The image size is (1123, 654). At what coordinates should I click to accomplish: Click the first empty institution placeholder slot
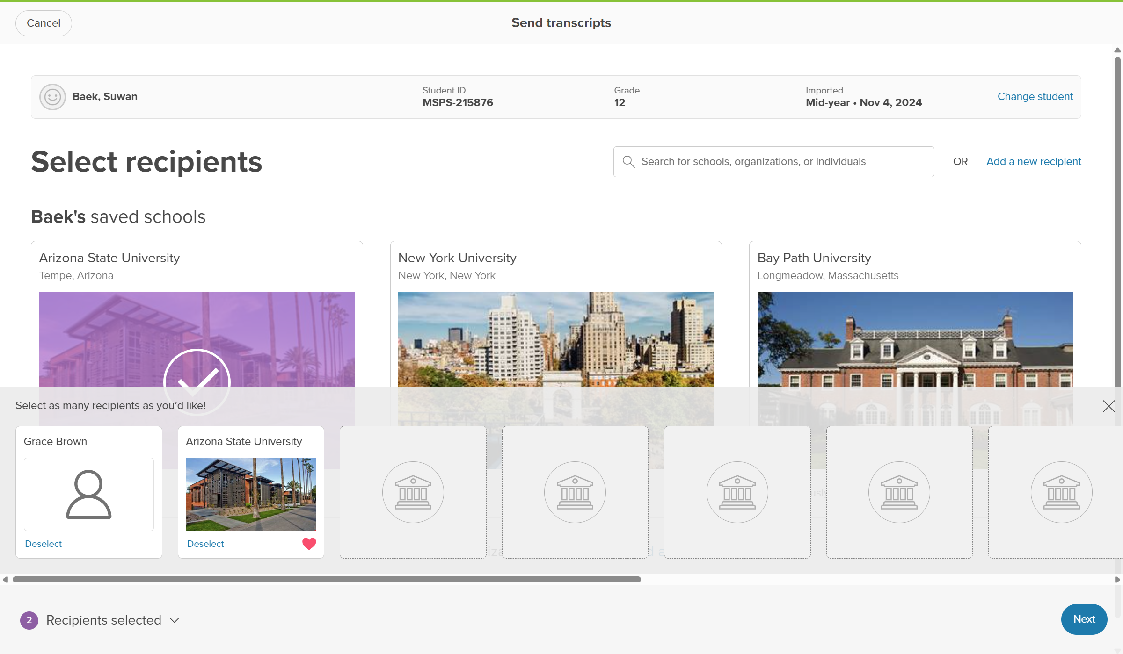(413, 492)
